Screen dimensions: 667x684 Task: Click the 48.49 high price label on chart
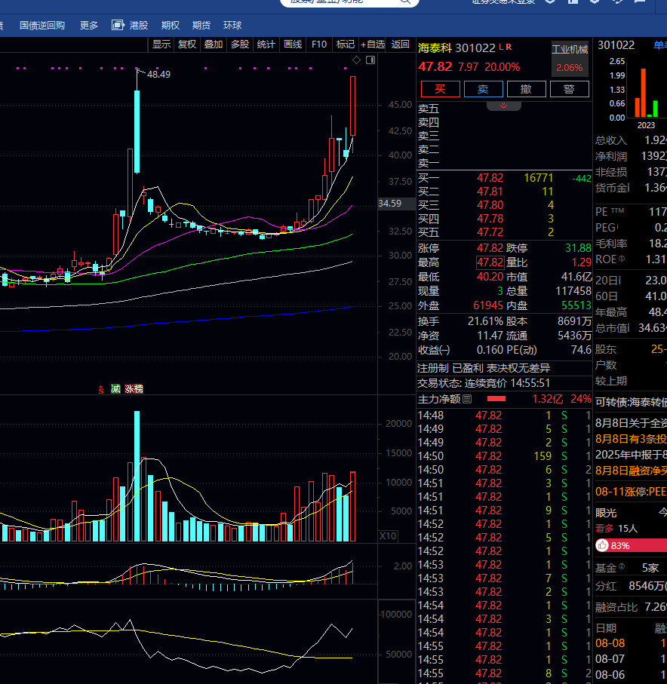(x=158, y=75)
